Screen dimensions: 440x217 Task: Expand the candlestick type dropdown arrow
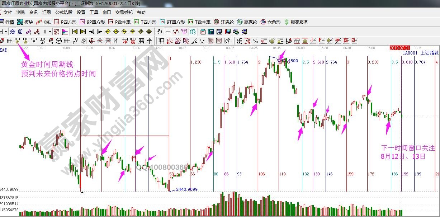[50, 32]
